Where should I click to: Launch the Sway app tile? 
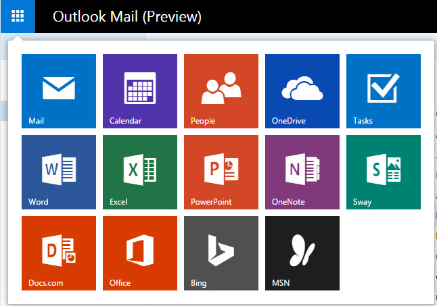384,172
